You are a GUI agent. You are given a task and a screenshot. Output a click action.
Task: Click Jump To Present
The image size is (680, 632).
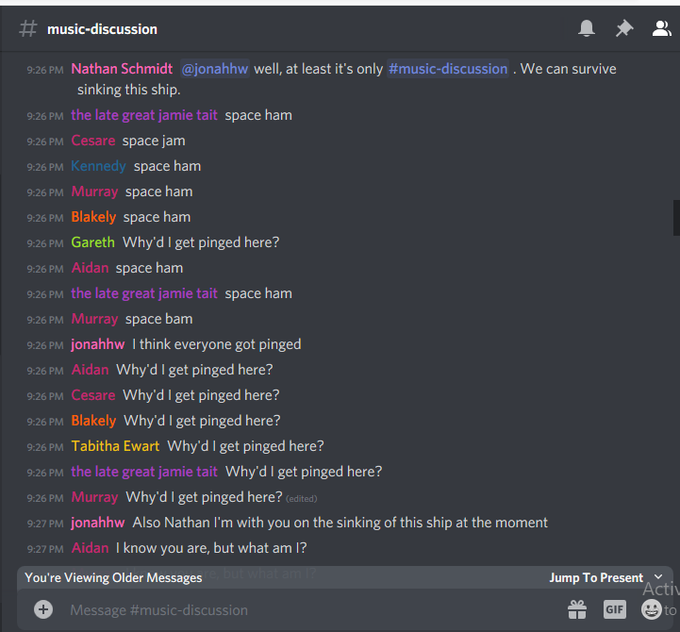pyautogui.click(x=596, y=578)
